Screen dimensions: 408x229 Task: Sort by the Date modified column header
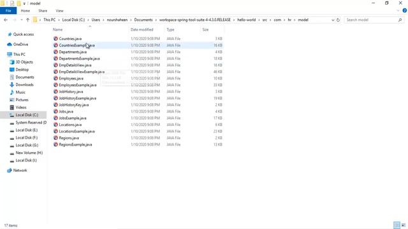click(142, 30)
